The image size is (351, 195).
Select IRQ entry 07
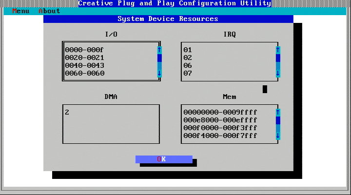click(188, 74)
